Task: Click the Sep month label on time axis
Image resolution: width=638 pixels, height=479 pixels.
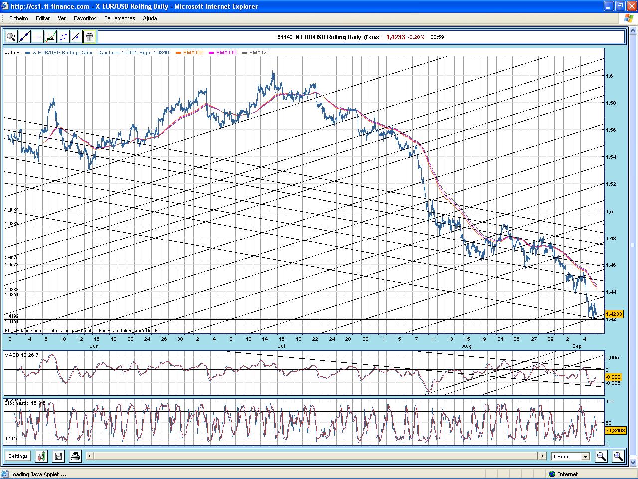Action: (x=577, y=346)
